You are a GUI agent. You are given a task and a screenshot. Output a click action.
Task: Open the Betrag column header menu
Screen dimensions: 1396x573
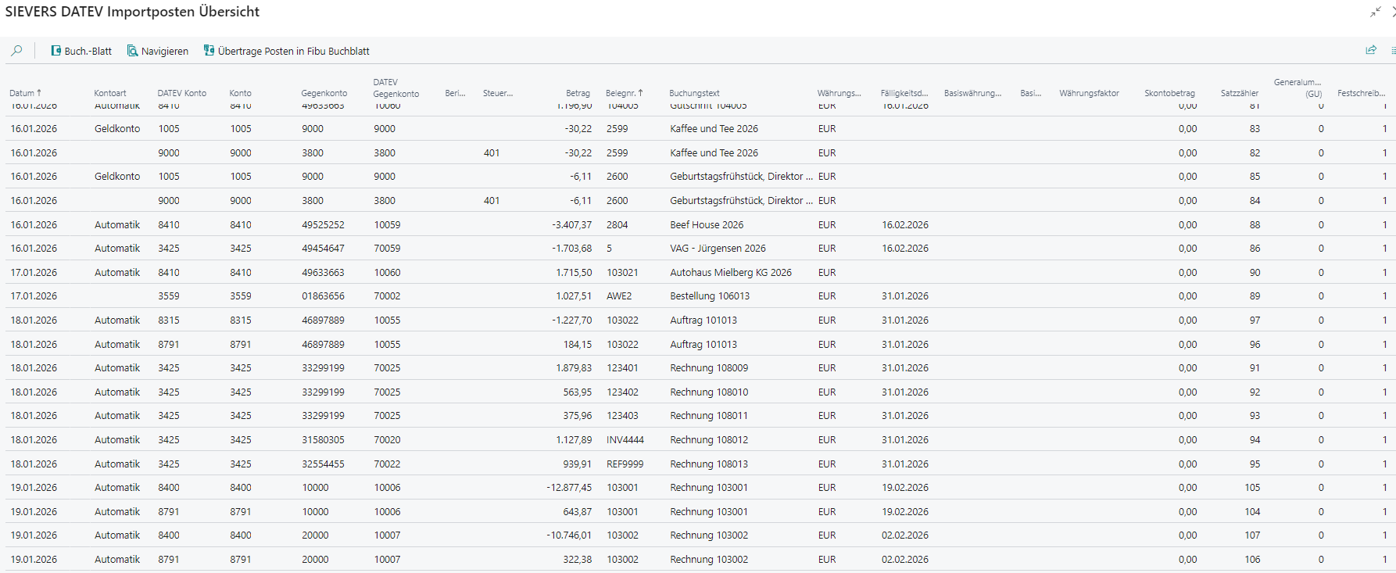pos(578,93)
